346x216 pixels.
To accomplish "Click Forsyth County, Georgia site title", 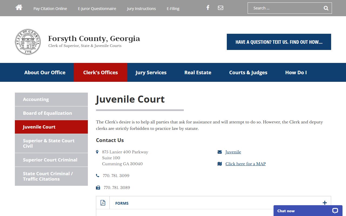I will 94,39.
